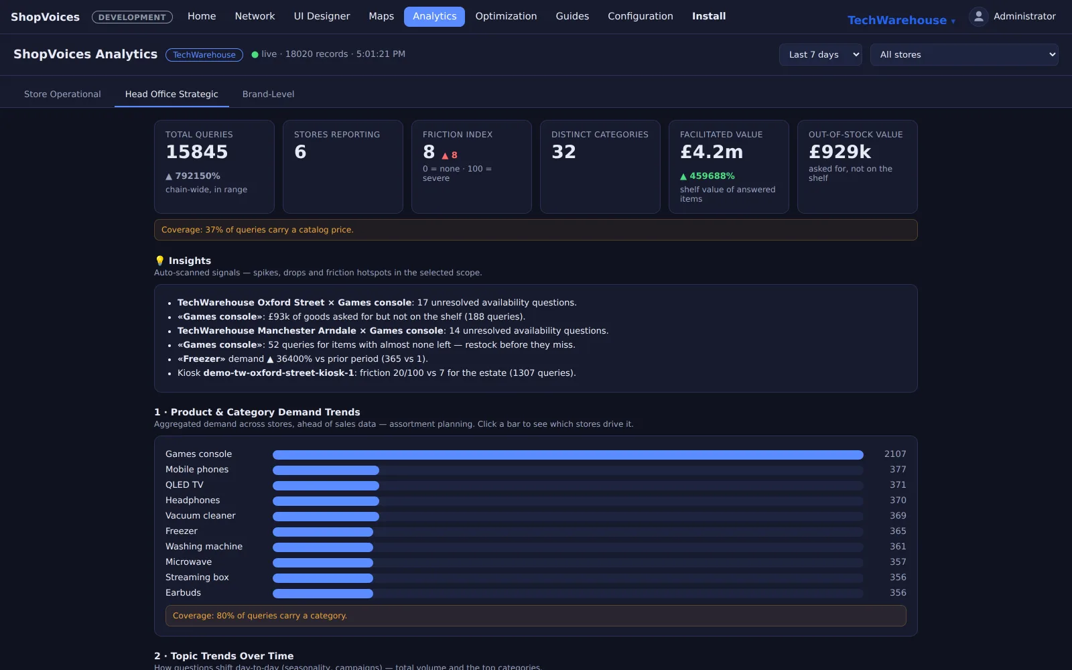This screenshot has height=670, width=1072.
Task: Click the Oxford Street Games console insight
Action: click(x=377, y=303)
